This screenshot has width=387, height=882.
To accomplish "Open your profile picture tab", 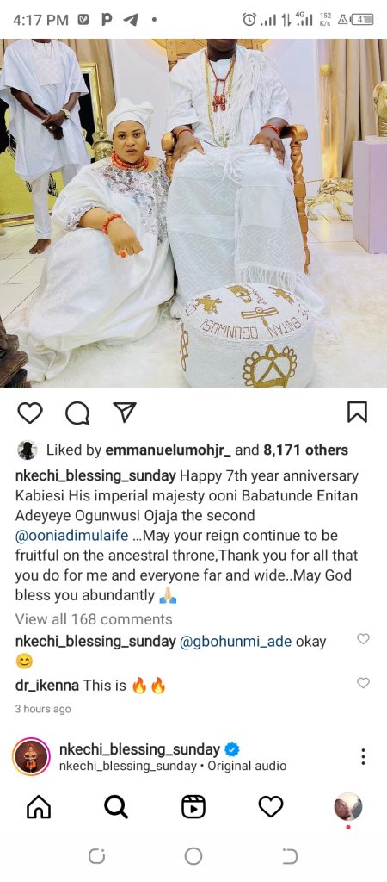I will tap(347, 807).
